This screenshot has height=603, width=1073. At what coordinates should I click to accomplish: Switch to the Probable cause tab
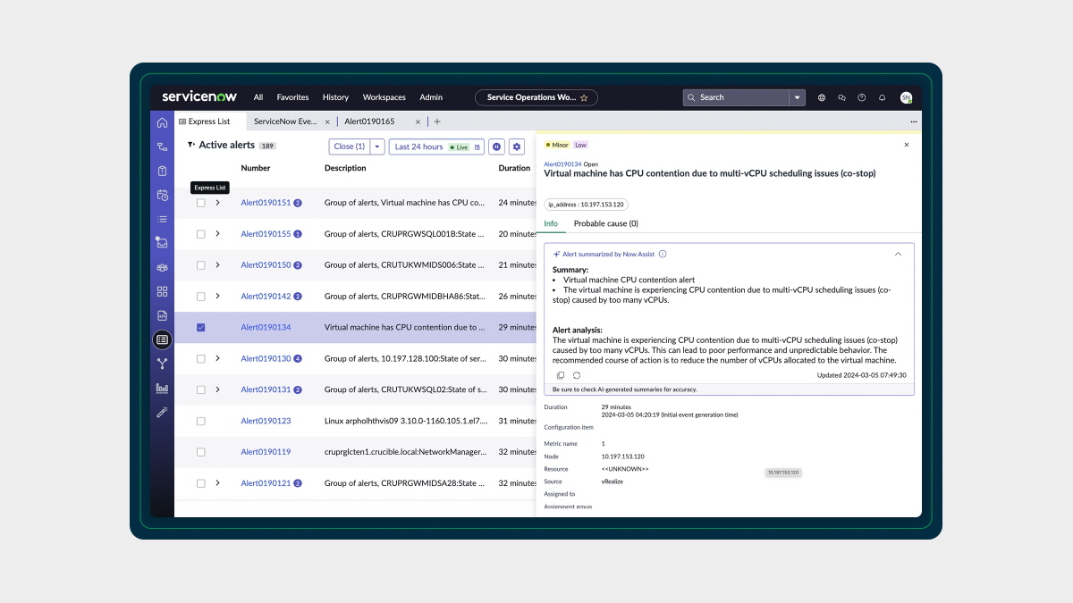click(x=605, y=223)
